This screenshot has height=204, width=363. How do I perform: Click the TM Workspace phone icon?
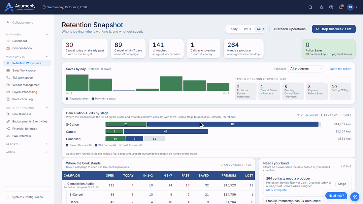tap(8, 78)
